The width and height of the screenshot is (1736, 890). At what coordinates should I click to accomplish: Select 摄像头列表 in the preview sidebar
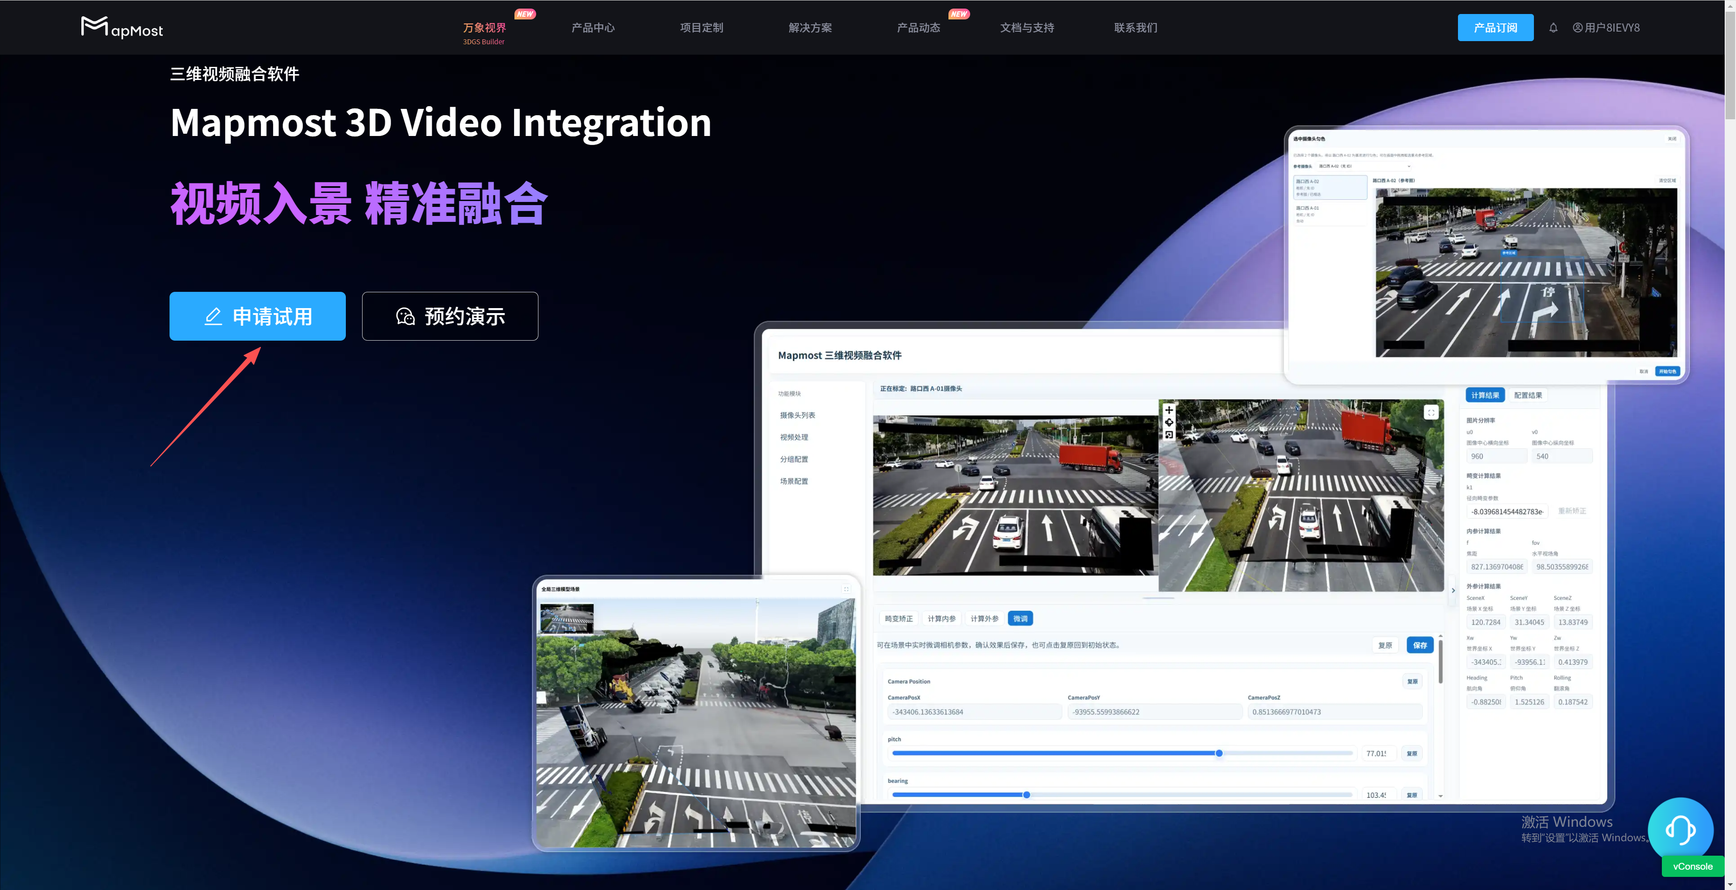click(797, 415)
